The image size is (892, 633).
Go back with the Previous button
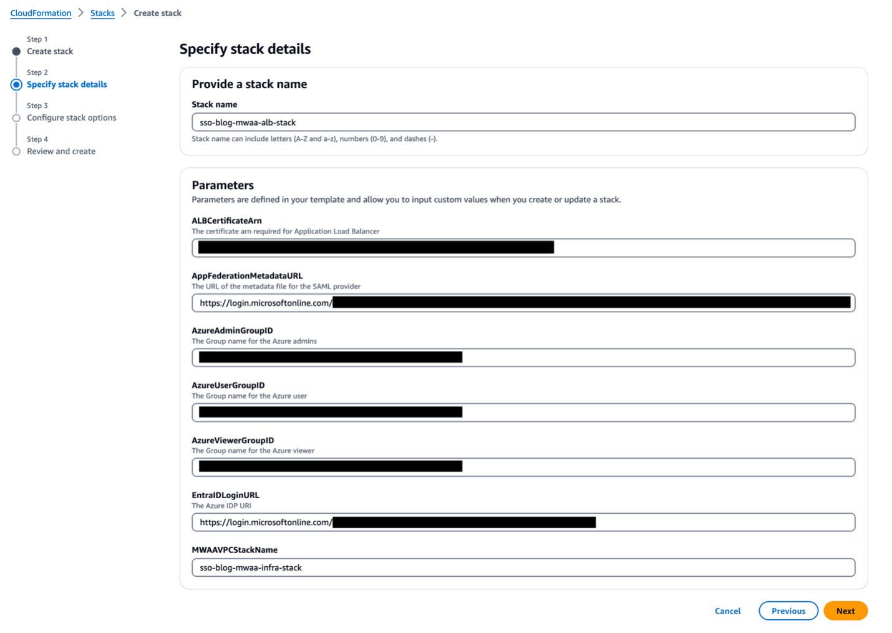point(788,611)
